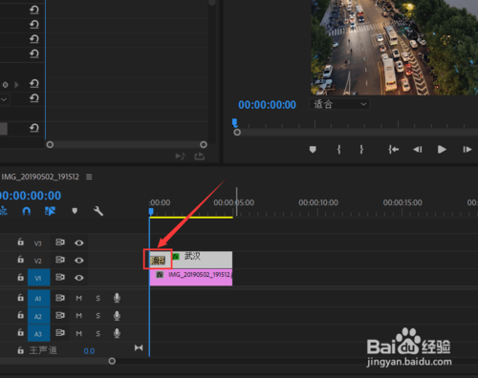Click timeline ruler at 00:00:10:00
The image size is (478, 378).
click(318, 202)
